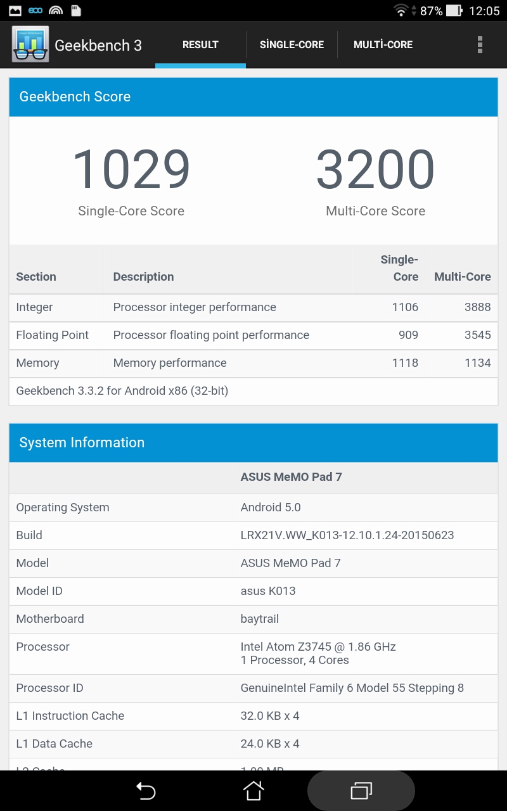Switch to the SINGLE-CORE tab

pyautogui.click(x=292, y=45)
